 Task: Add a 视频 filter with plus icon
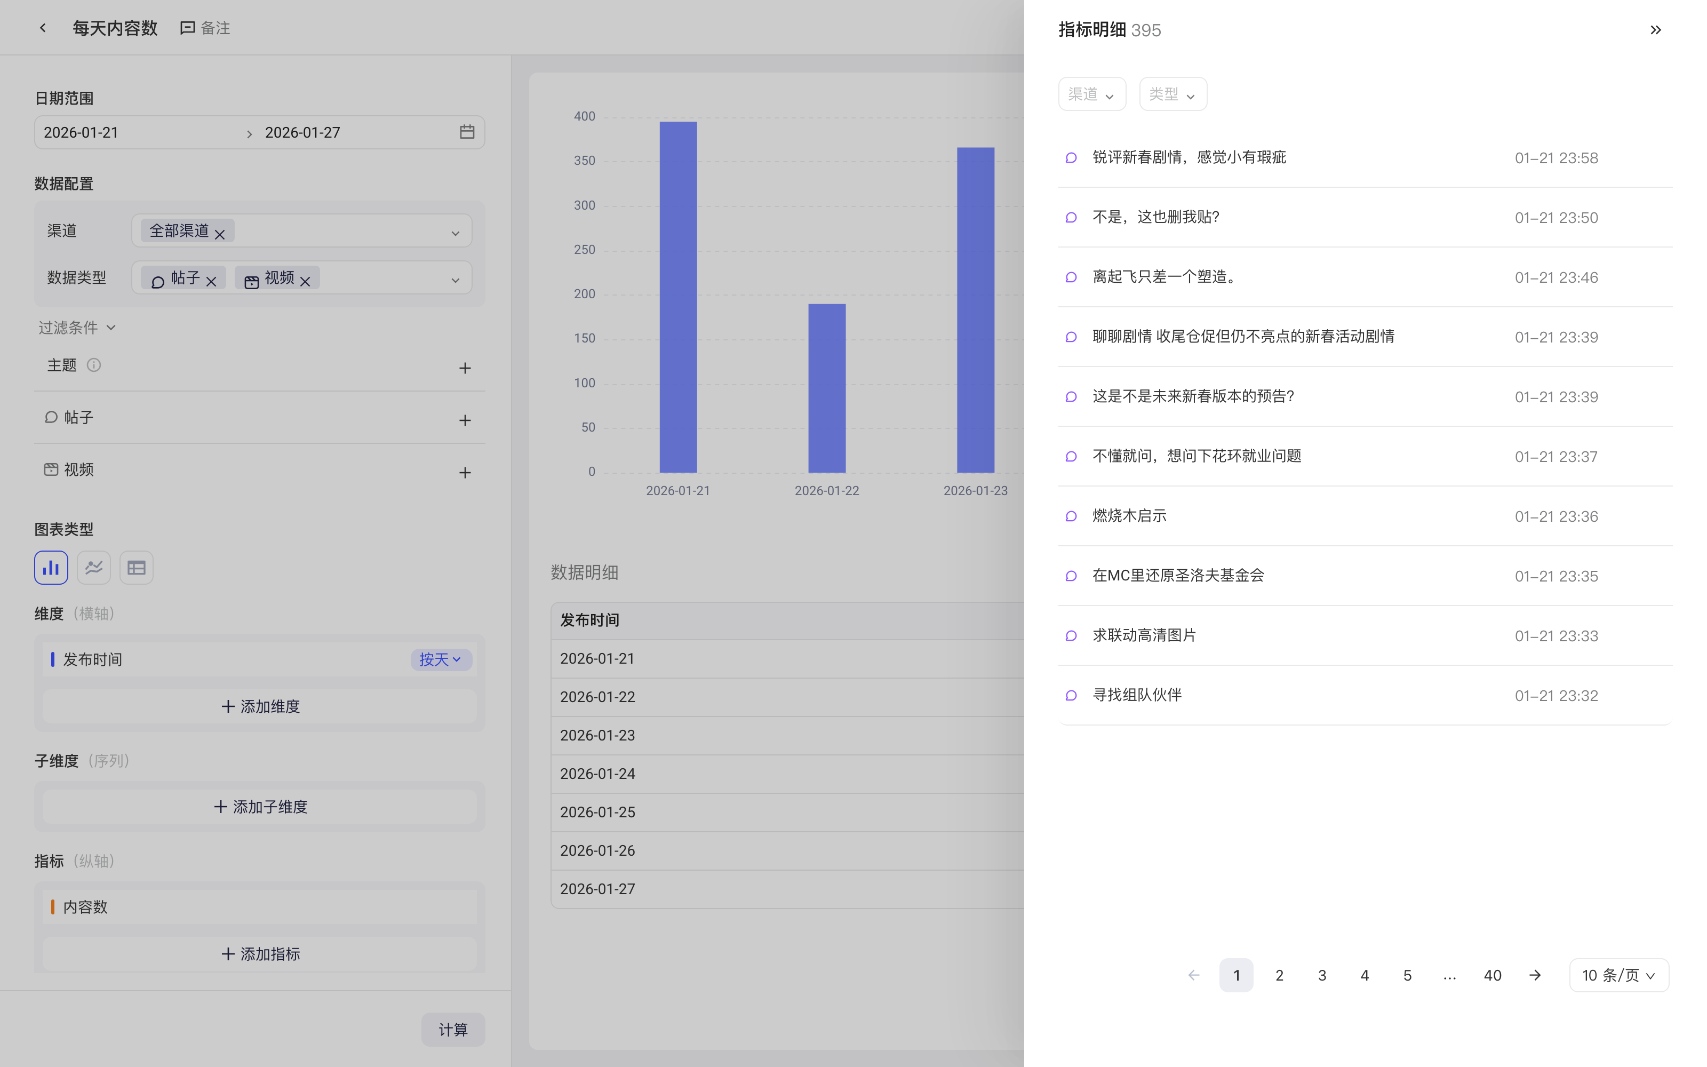[465, 472]
